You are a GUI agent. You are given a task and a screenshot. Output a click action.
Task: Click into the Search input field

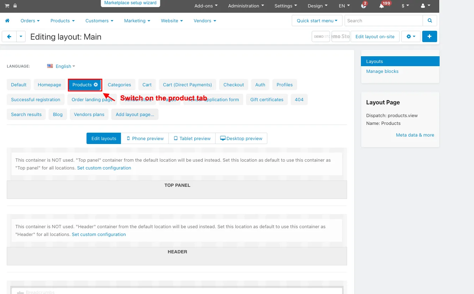[384, 21]
